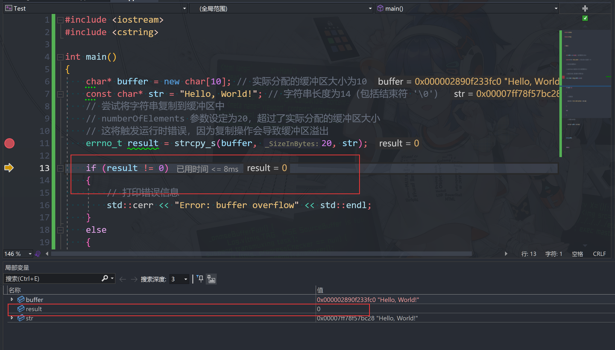Screen dimensions: 615x350
Task: Click the pin-to-source 'ab' icon in Locals toolbar
Action: coord(211,279)
